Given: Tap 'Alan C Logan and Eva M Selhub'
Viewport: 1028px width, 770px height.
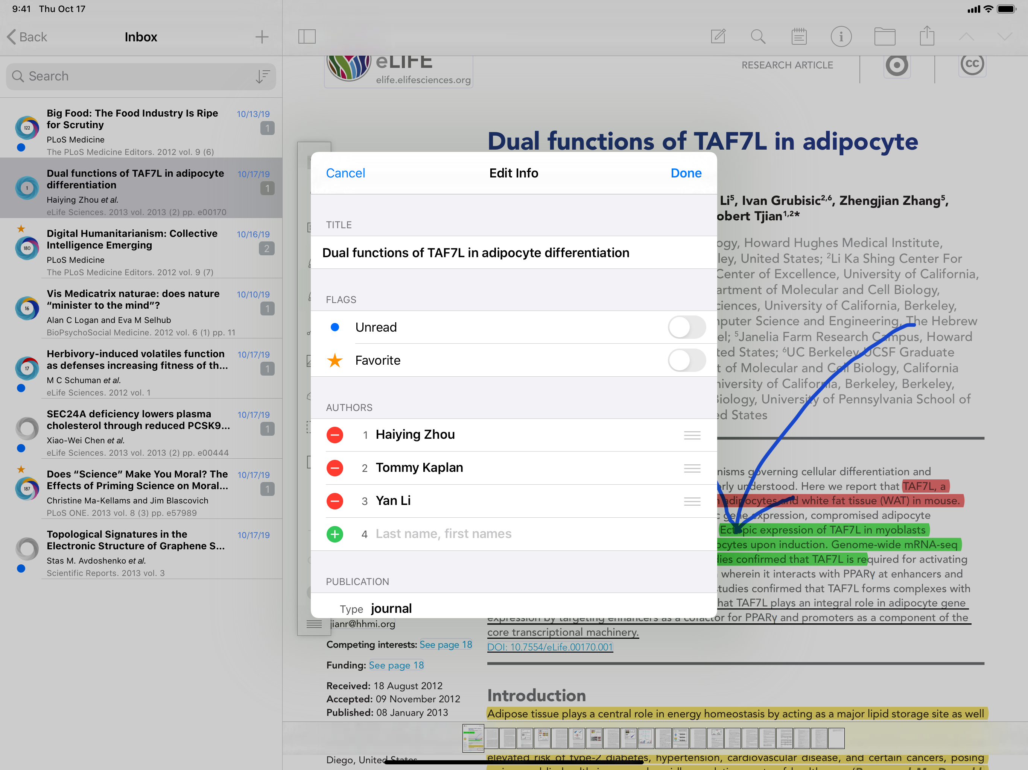Looking at the screenshot, I should point(109,320).
